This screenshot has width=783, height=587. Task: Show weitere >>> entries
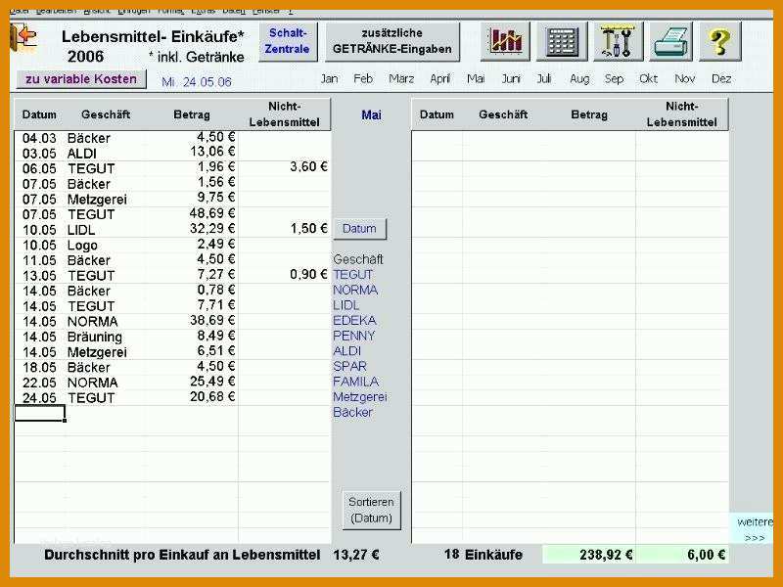(754, 529)
